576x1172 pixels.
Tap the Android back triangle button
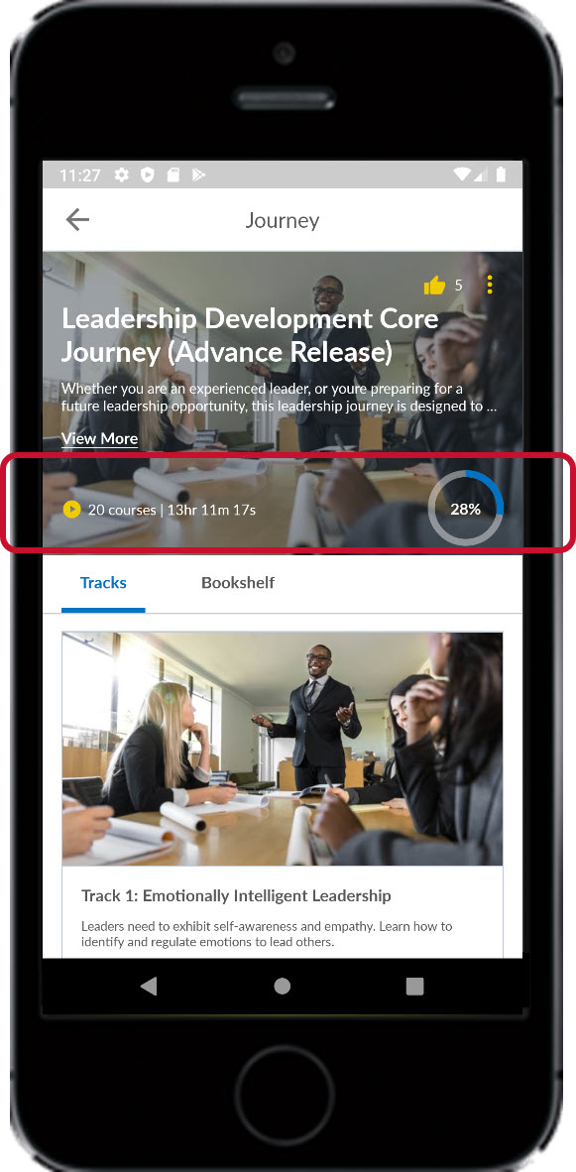(149, 987)
